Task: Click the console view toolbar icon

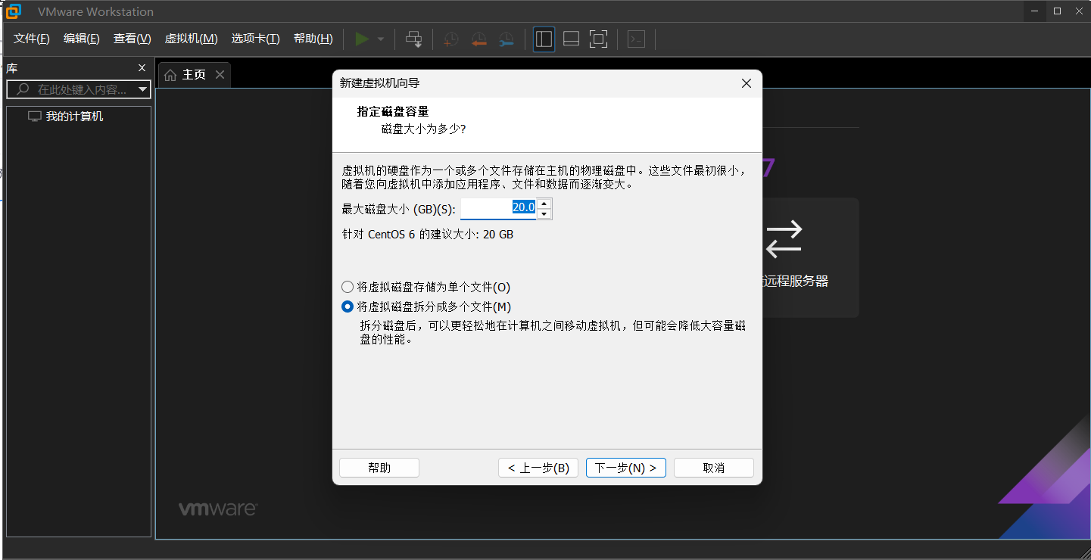Action: click(x=636, y=39)
